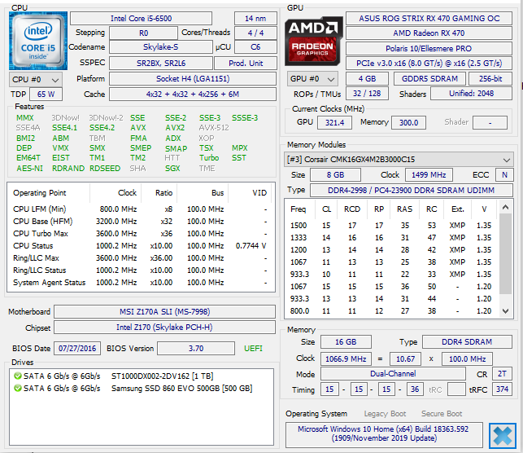This screenshot has height=453, width=523.
Task: Click the green UEFI label
Action: tap(253, 349)
